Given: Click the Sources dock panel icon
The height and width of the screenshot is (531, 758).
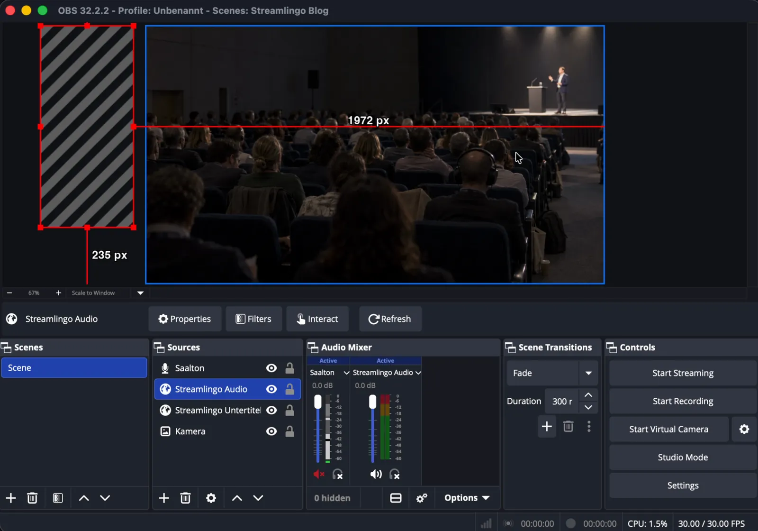Looking at the screenshot, I should tap(159, 348).
